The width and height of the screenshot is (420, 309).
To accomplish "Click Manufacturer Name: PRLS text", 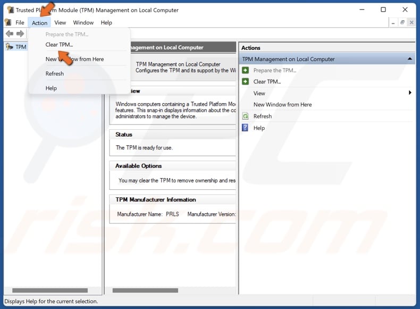I will click(x=148, y=214).
